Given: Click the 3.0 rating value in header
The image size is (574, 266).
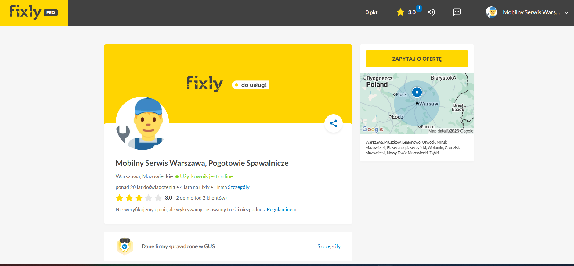Looking at the screenshot, I should (x=412, y=12).
